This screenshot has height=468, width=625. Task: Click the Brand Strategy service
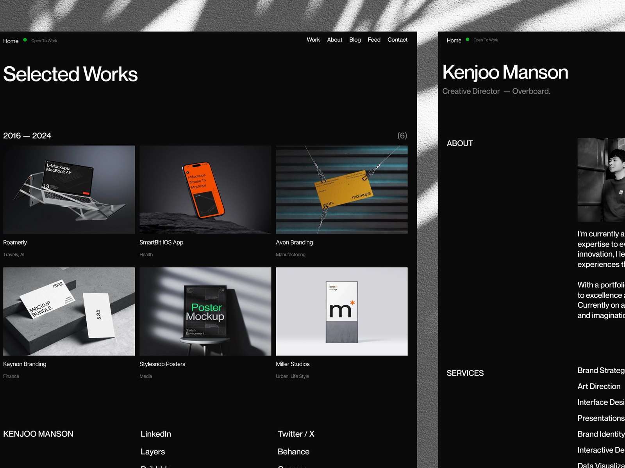pos(601,370)
